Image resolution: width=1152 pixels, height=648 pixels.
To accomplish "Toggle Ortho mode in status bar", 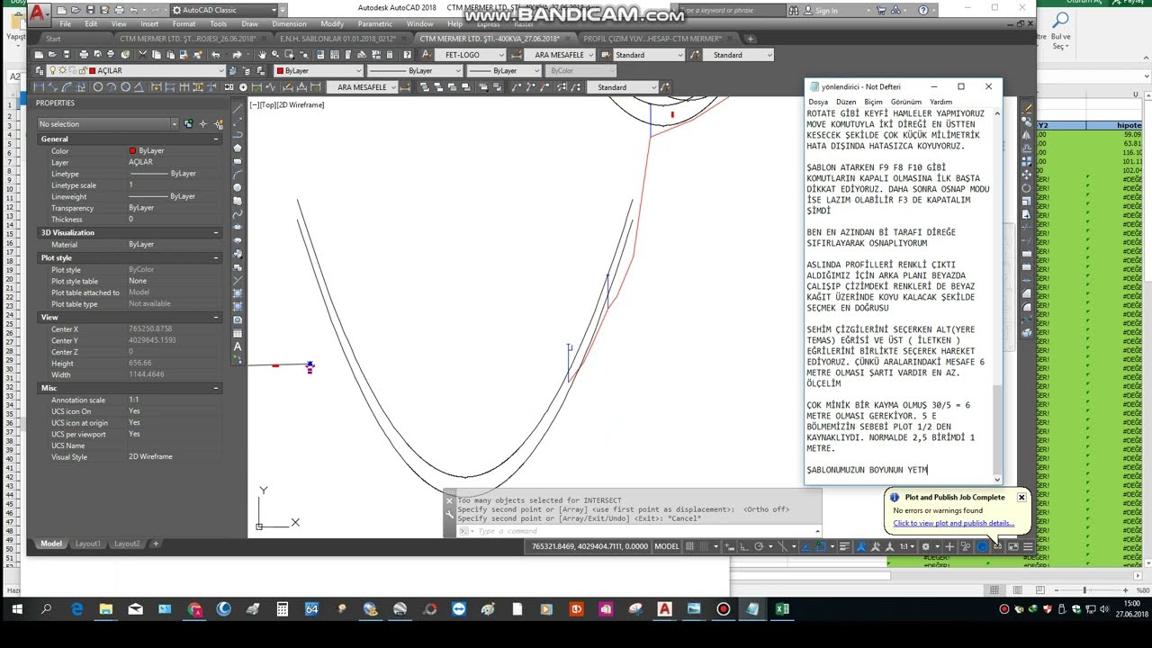I will coord(743,546).
